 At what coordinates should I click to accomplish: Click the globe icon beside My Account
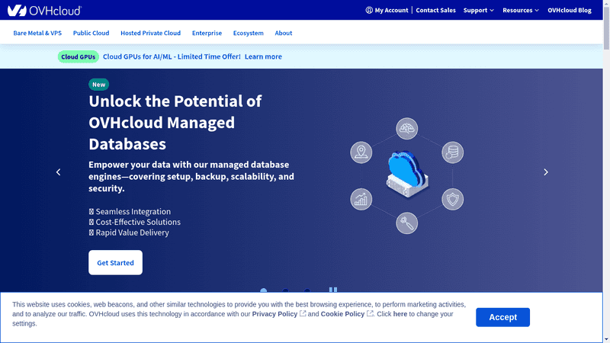[369, 11]
